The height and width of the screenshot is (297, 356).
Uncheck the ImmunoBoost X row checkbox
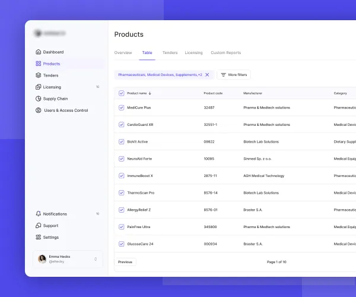pos(122,176)
